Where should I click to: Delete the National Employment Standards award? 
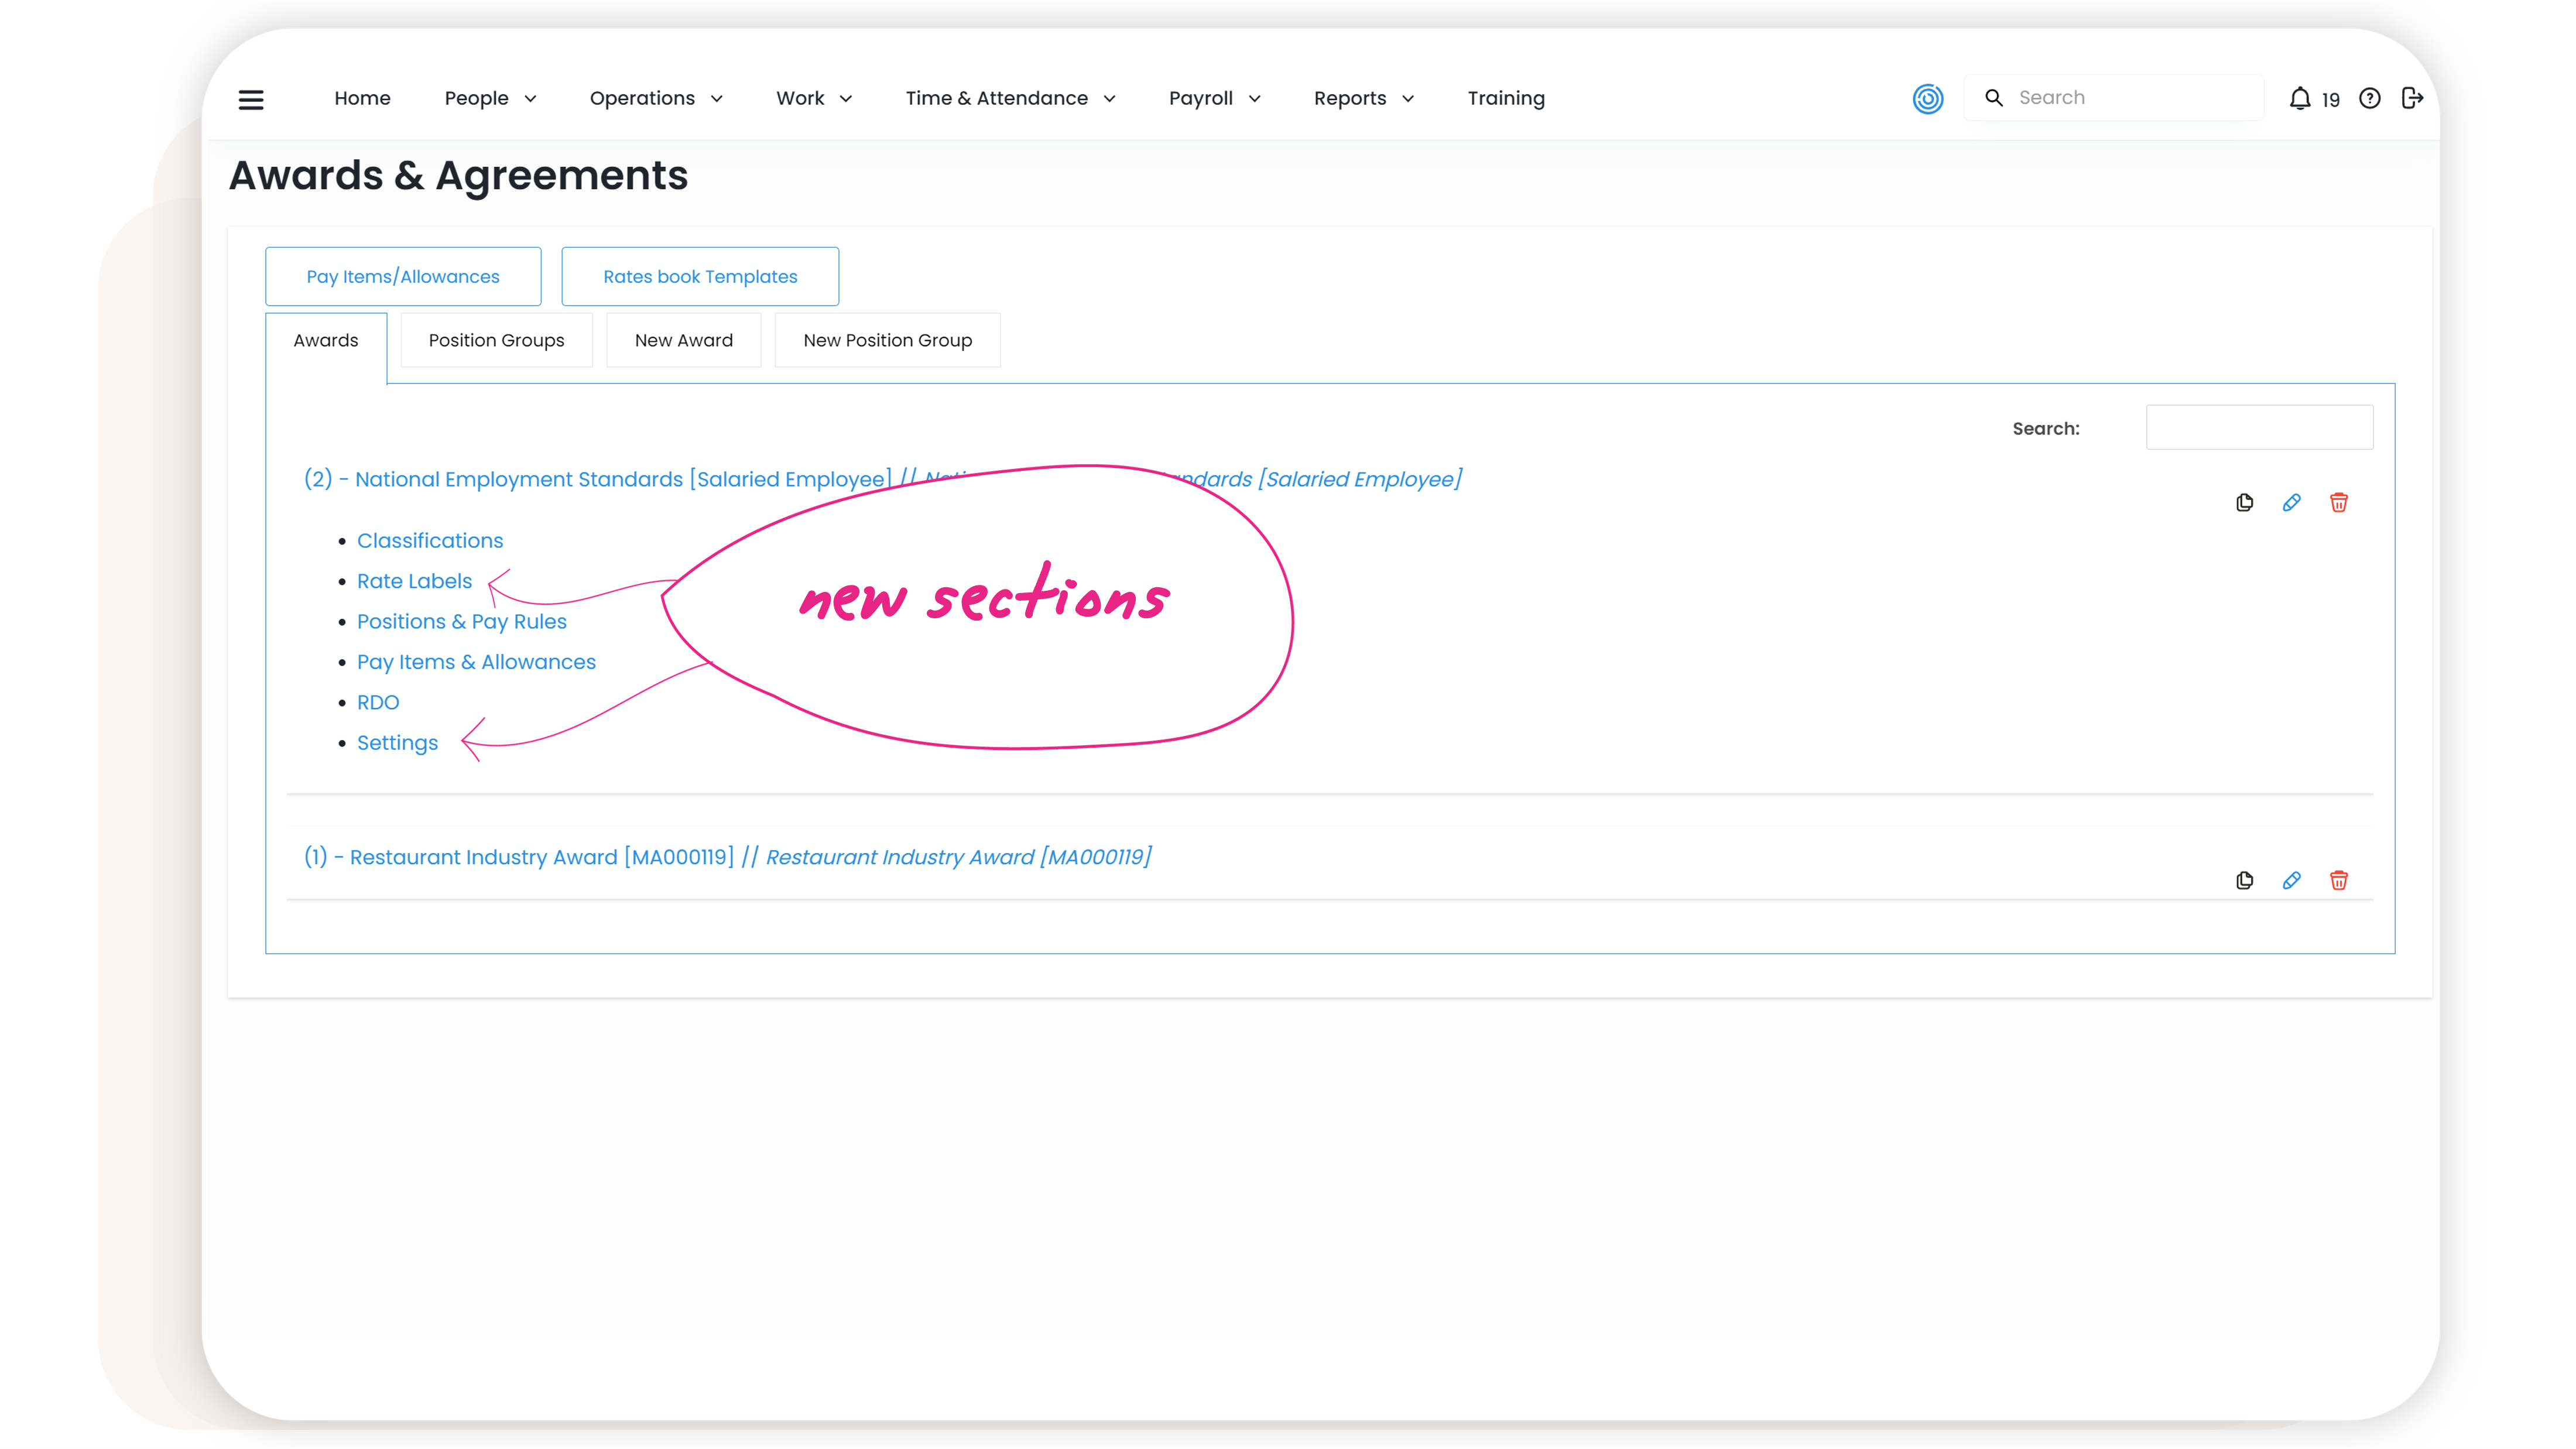point(2338,502)
